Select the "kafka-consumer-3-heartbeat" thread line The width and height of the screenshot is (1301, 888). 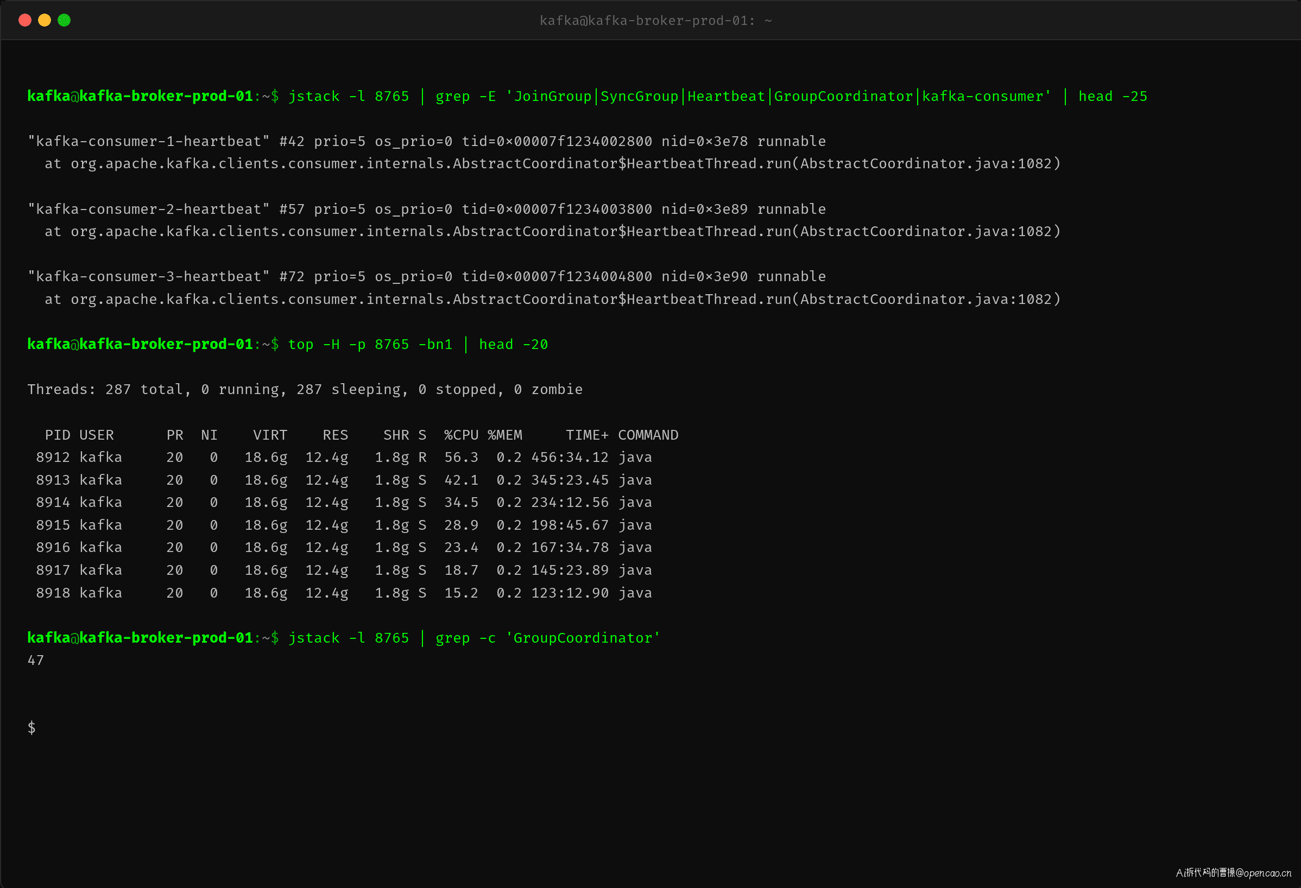click(427, 276)
